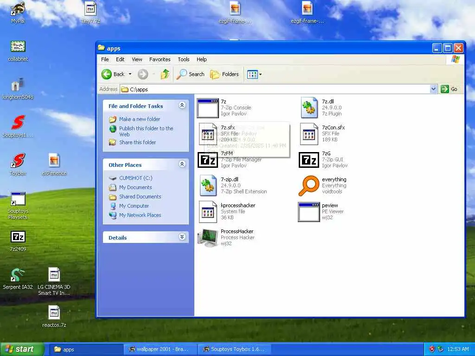
Task: Open the Start menu
Action: [x=22, y=349]
